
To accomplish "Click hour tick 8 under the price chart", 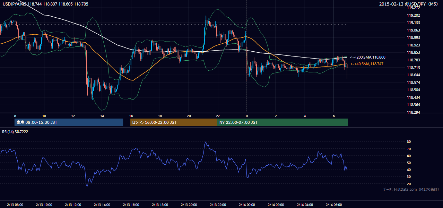I will (15, 115).
